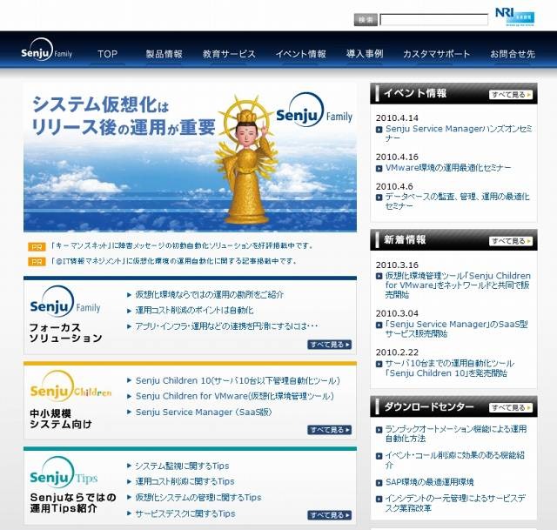The image size is (557, 530).
Task: Open ランブックオートメーション機能による運用自動化方法 download
Action: coord(456,433)
